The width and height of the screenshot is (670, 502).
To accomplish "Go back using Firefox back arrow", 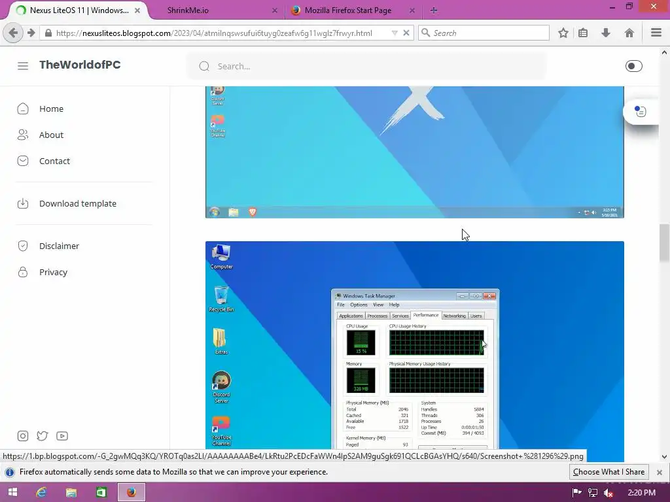I will (x=13, y=33).
